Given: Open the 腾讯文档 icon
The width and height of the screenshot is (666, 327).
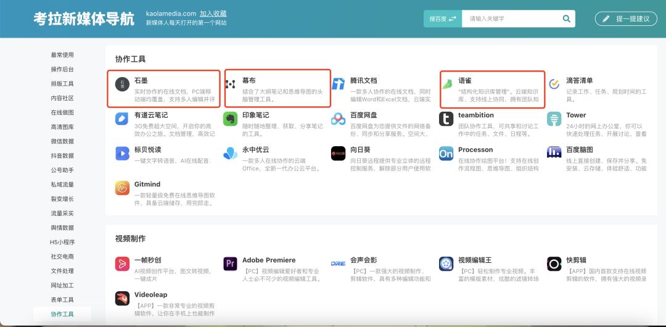Looking at the screenshot, I should coord(338,84).
